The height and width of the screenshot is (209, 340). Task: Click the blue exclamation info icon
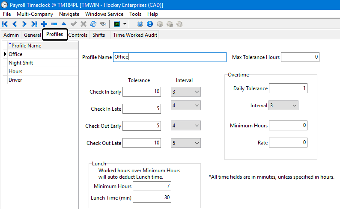(150, 24)
